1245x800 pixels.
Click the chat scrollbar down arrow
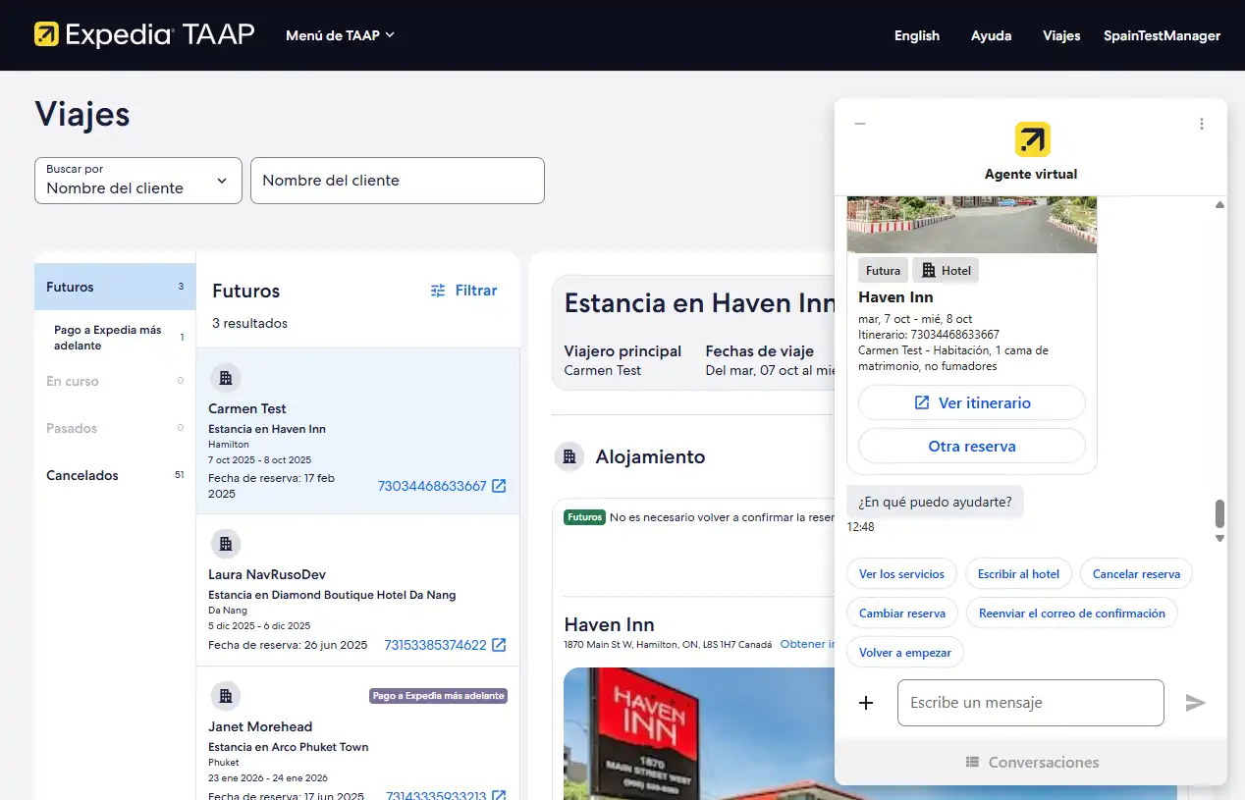(x=1220, y=538)
